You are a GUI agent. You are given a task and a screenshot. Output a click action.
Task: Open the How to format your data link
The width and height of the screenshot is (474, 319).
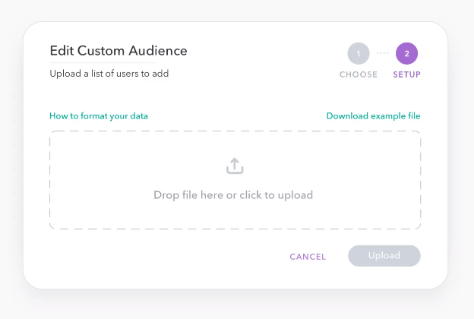(99, 116)
